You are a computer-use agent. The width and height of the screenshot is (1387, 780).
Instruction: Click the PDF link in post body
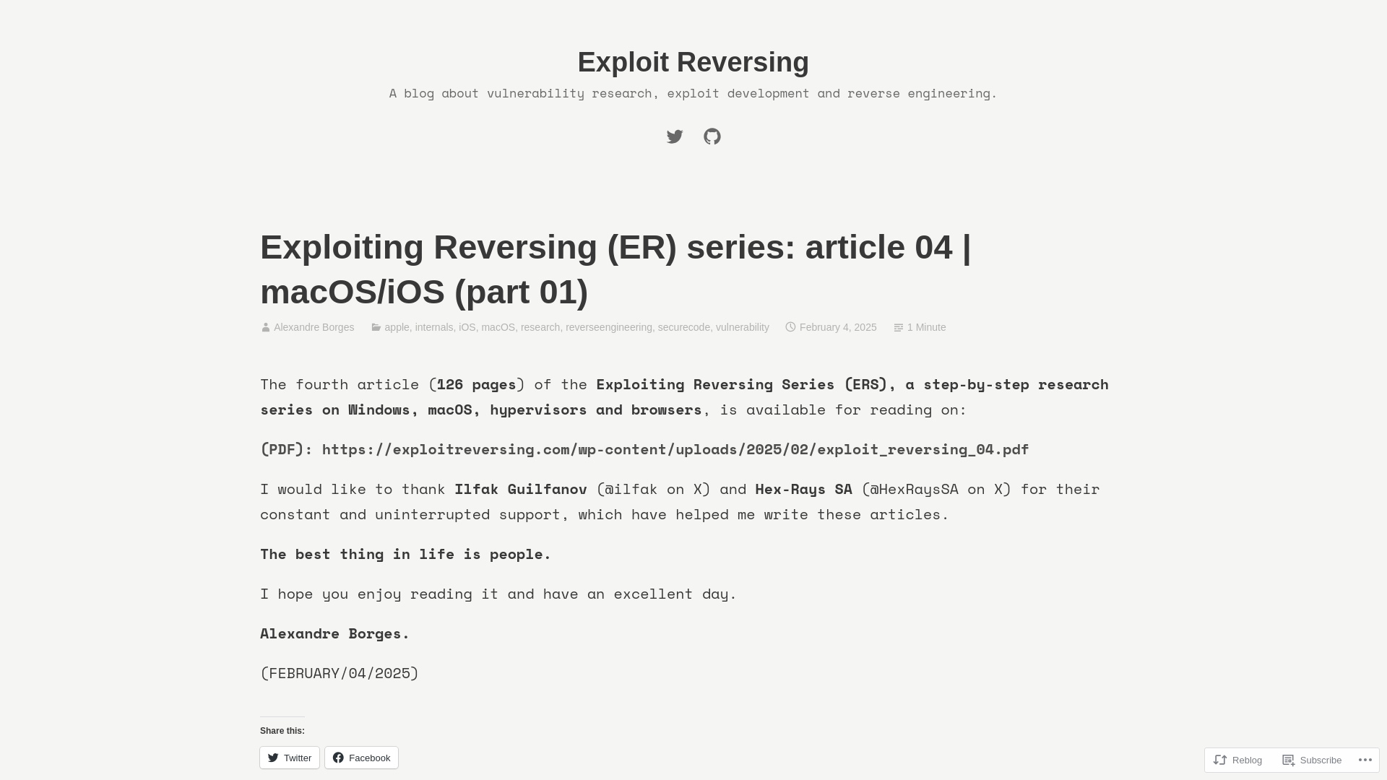pyautogui.click(x=675, y=448)
